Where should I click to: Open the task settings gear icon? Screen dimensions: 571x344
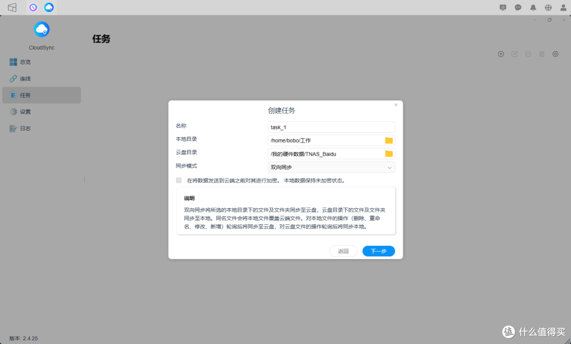coord(555,54)
